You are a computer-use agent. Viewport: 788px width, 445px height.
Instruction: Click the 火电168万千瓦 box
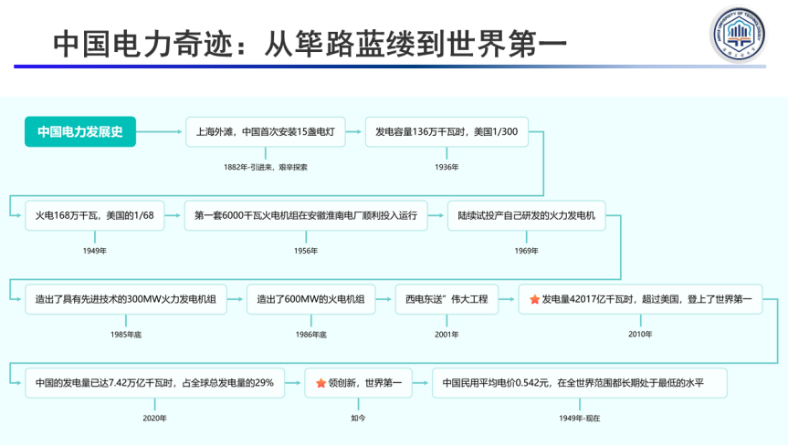94,216
